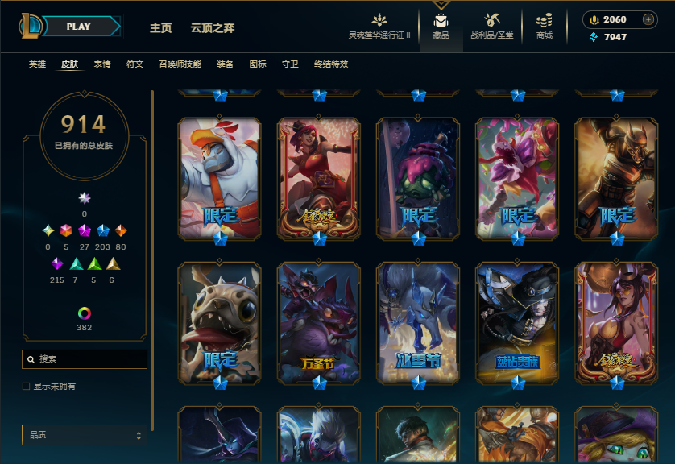Click the white mythic gem icon above 0

[85, 198]
